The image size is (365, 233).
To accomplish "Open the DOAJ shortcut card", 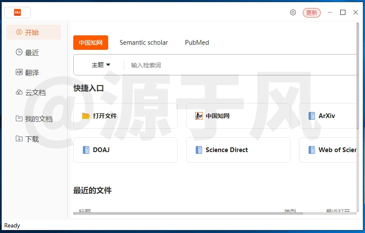I will (x=125, y=150).
